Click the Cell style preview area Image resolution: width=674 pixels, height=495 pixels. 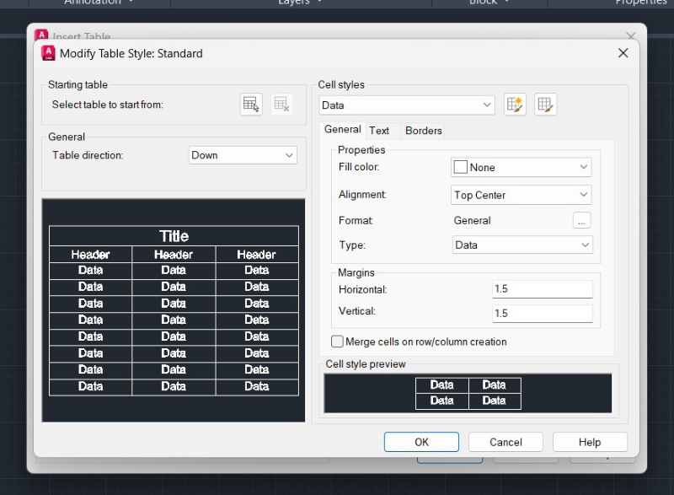point(468,393)
